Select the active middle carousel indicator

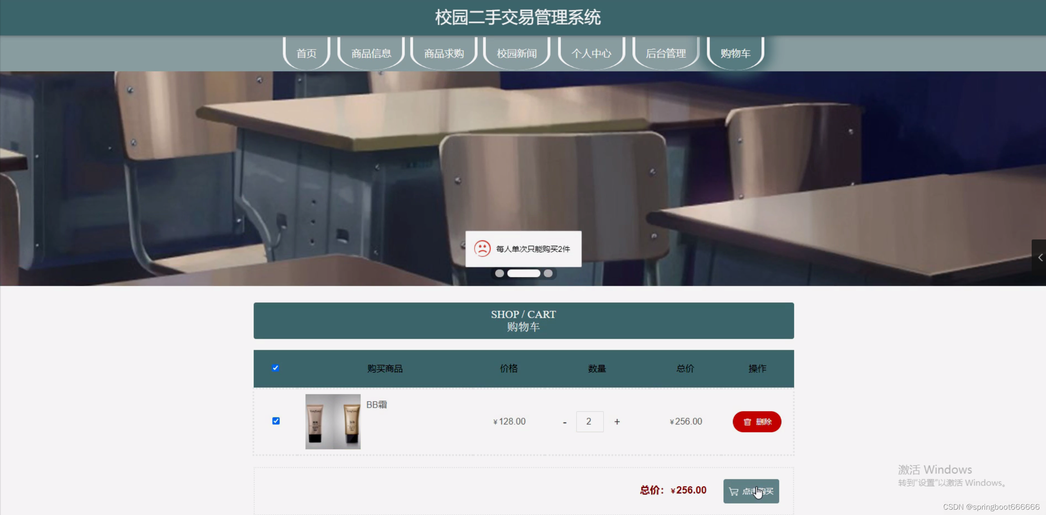click(524, 273)
